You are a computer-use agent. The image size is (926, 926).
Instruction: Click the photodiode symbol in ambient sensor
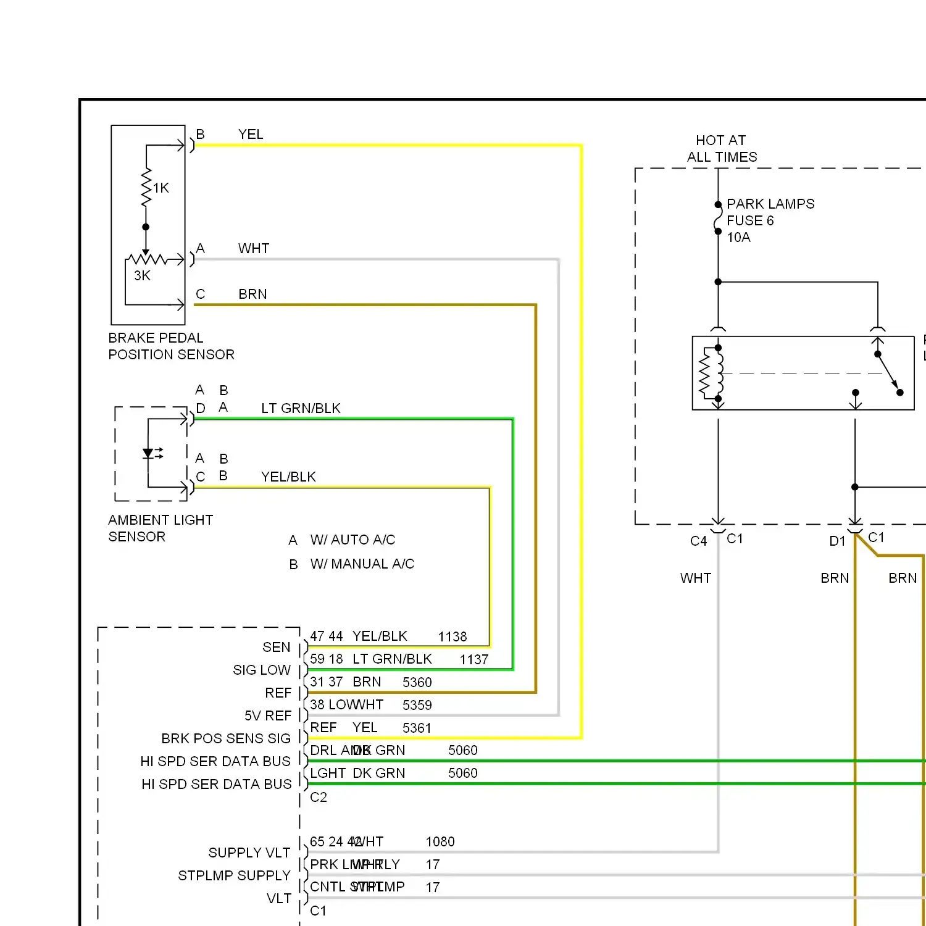[152, 454]
